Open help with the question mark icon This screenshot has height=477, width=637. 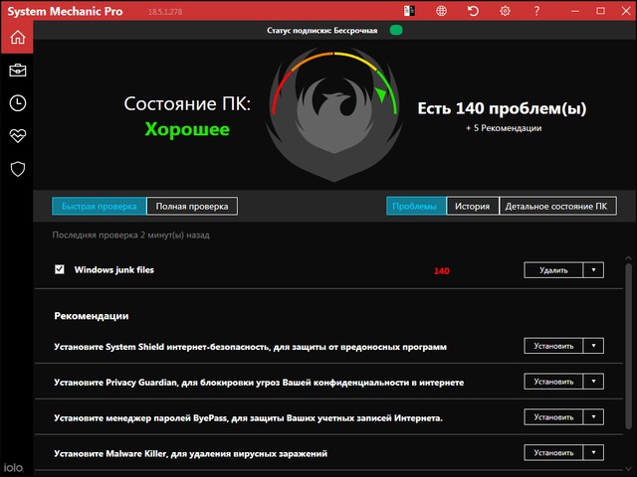click(x=536, y=11)
